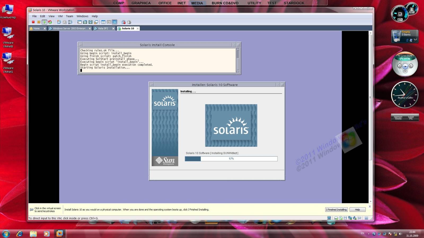Open Installer Solaris 10 Software window menu

(152, 85)
